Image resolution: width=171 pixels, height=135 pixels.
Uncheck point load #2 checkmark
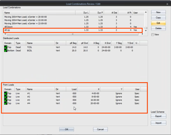point(6,97)
